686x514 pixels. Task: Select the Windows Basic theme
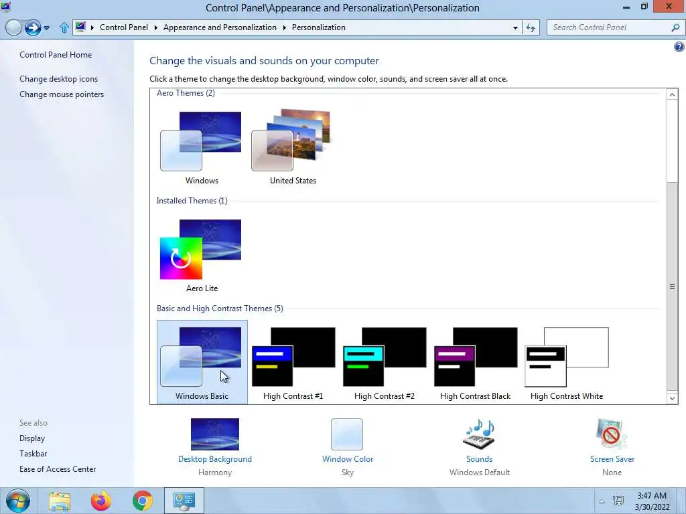coord(202,362)
